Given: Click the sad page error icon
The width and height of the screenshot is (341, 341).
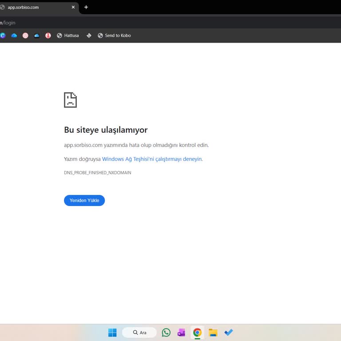Looking at the screenshot, I should click(x=70, y=100).
